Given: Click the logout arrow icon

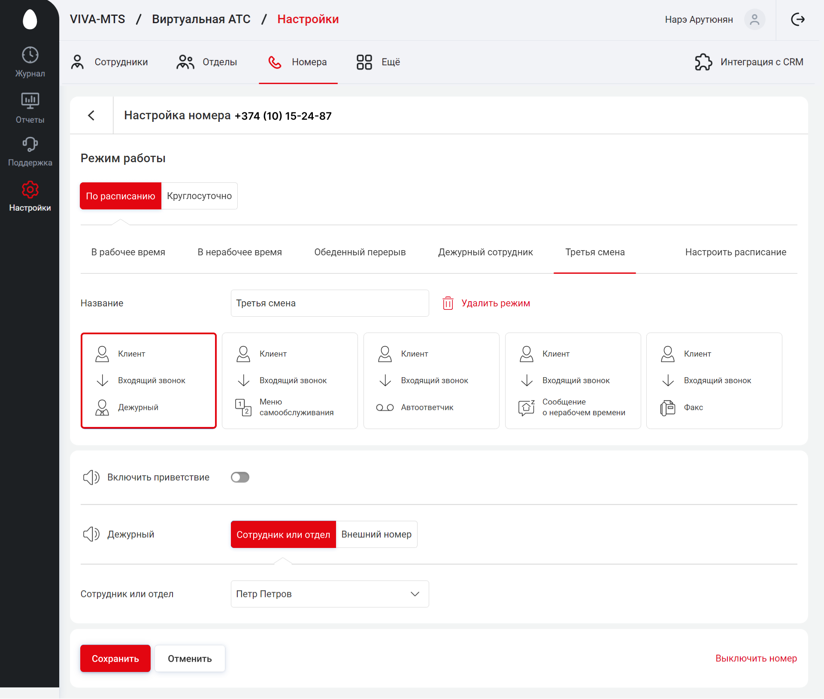Looking at the screenshot, I should [x=798, y=19].
